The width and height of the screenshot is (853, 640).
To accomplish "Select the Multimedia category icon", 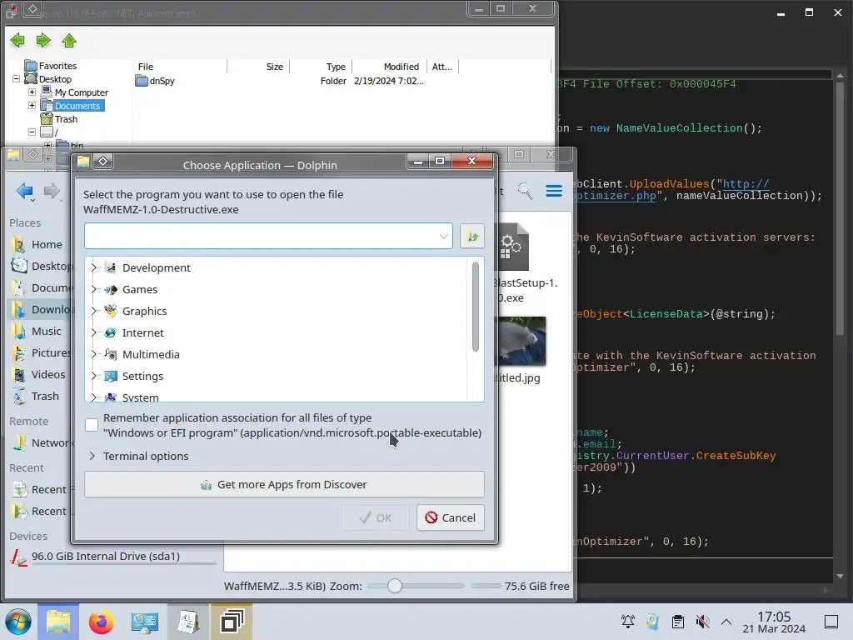I will pyautogui.click(x=111, y=354).
